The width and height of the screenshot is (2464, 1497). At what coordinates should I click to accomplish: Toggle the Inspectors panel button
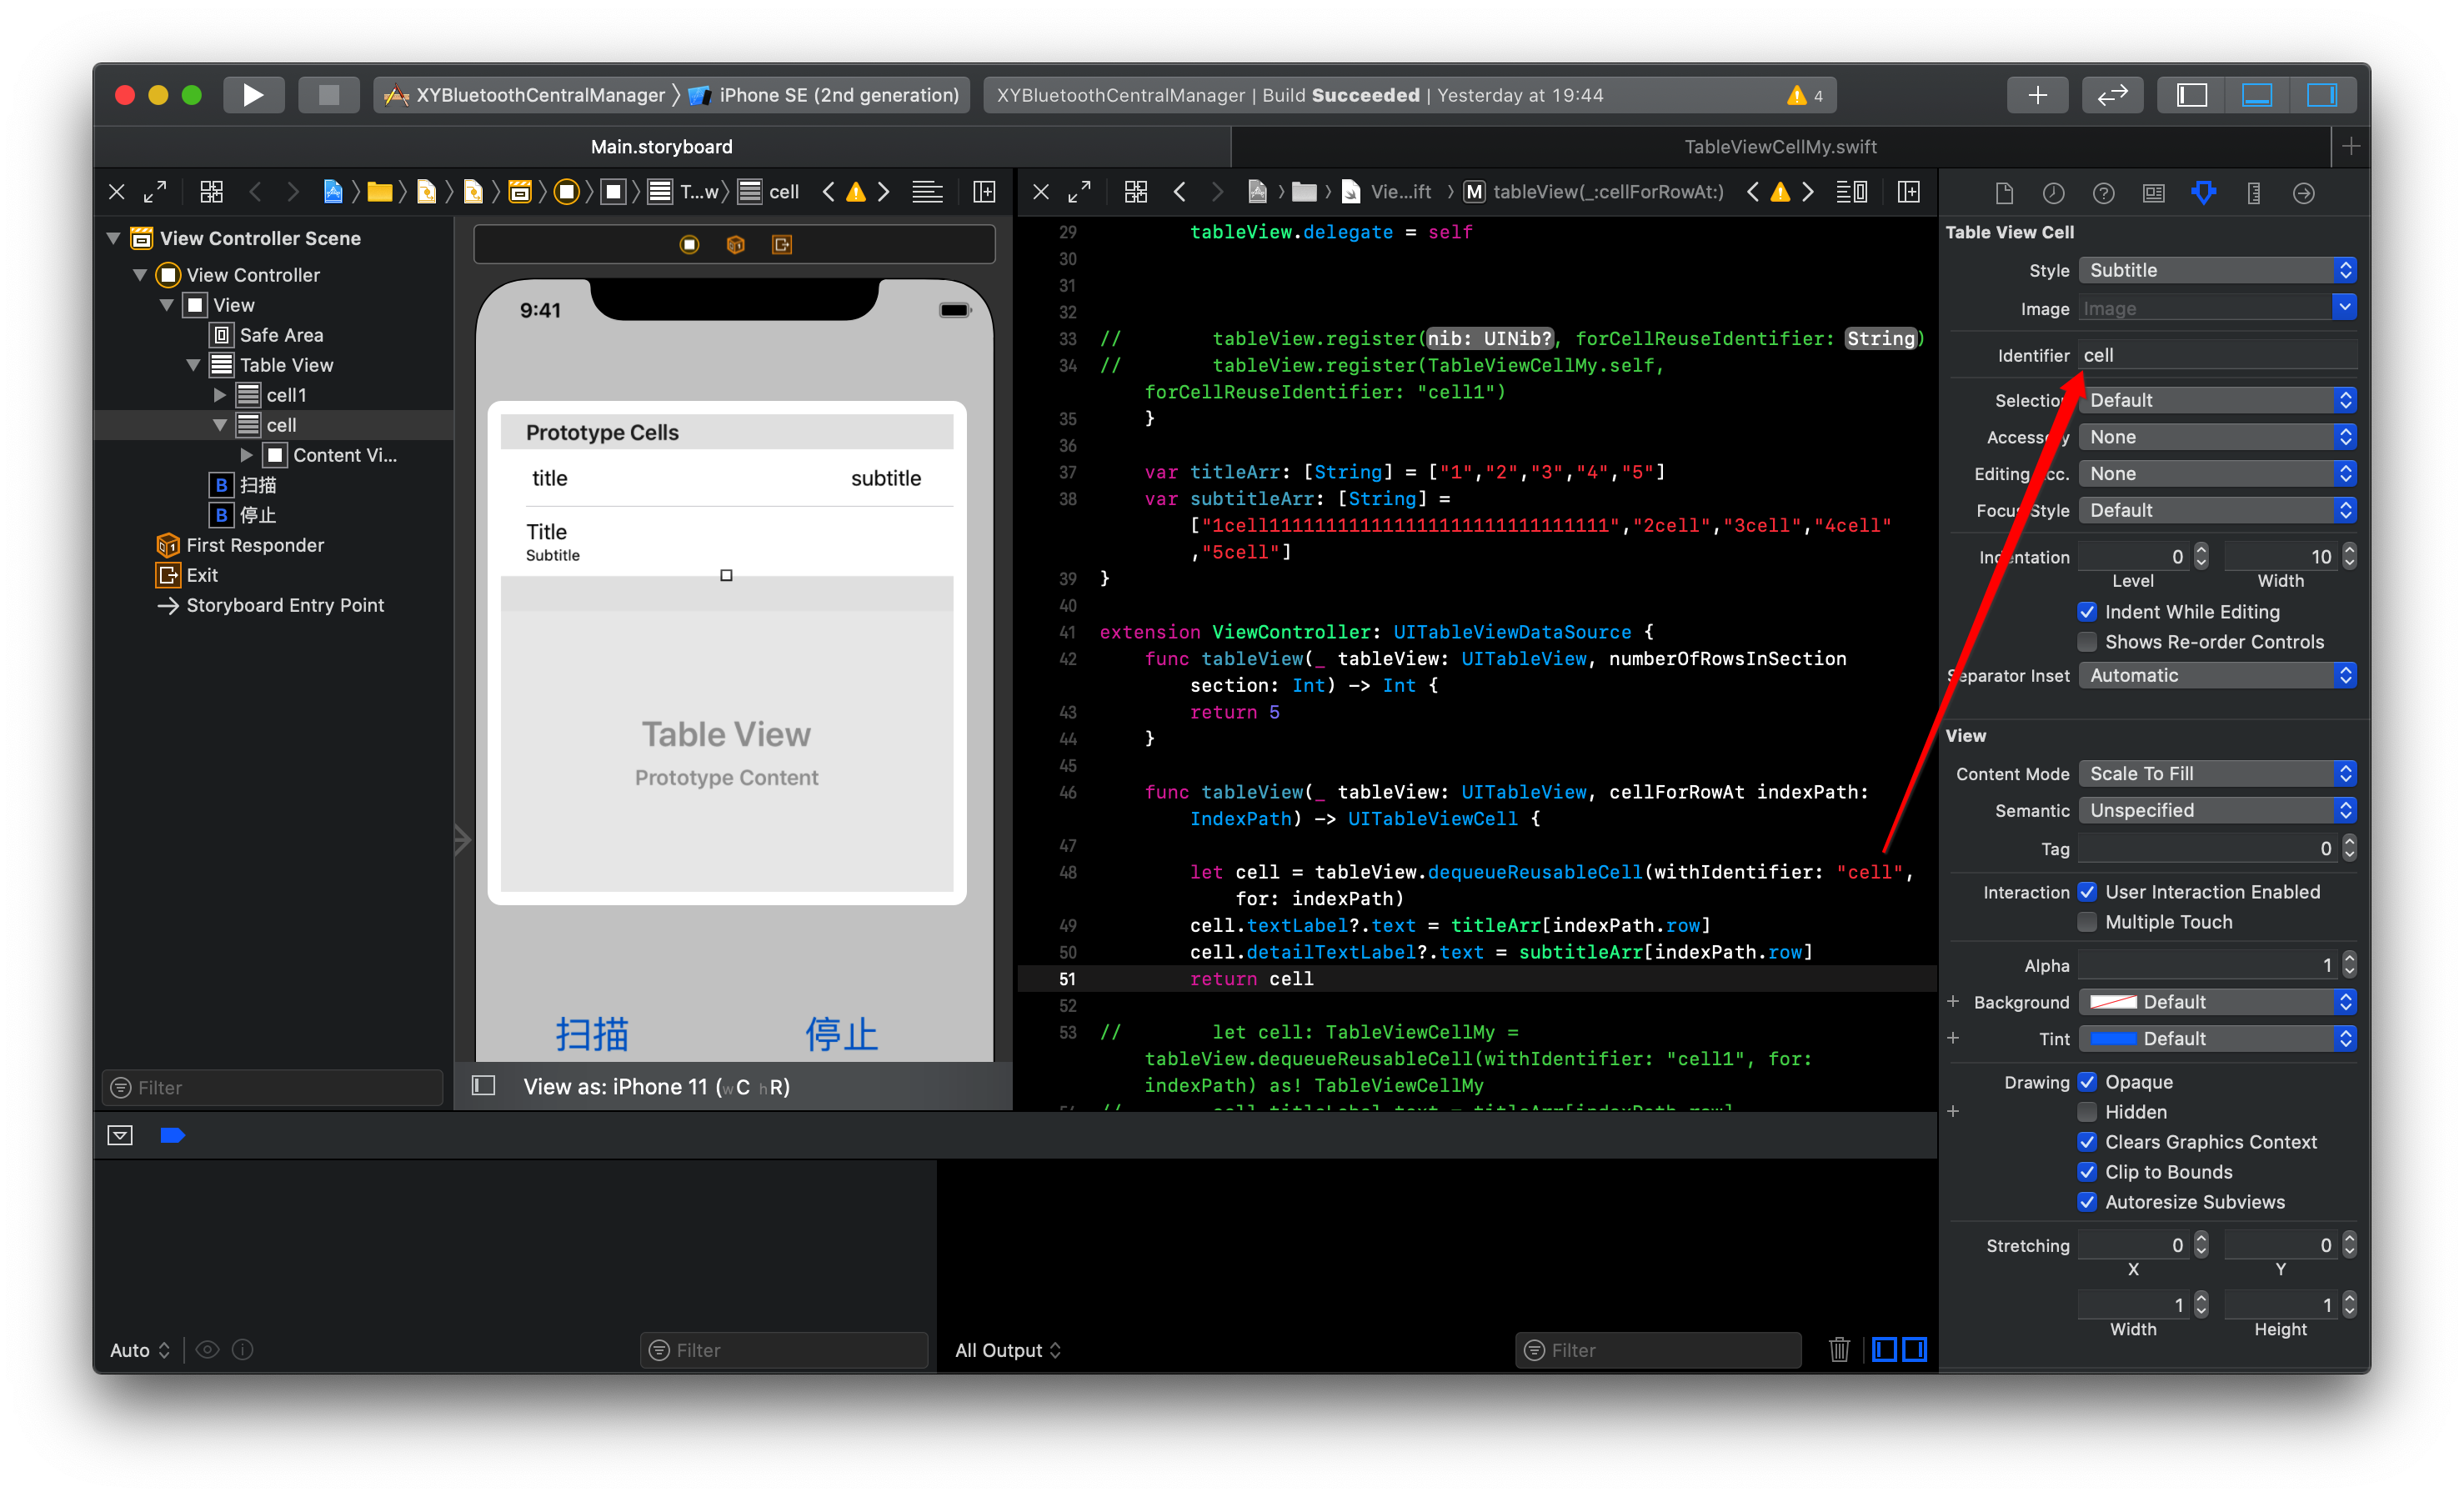tap(2321, 95)
